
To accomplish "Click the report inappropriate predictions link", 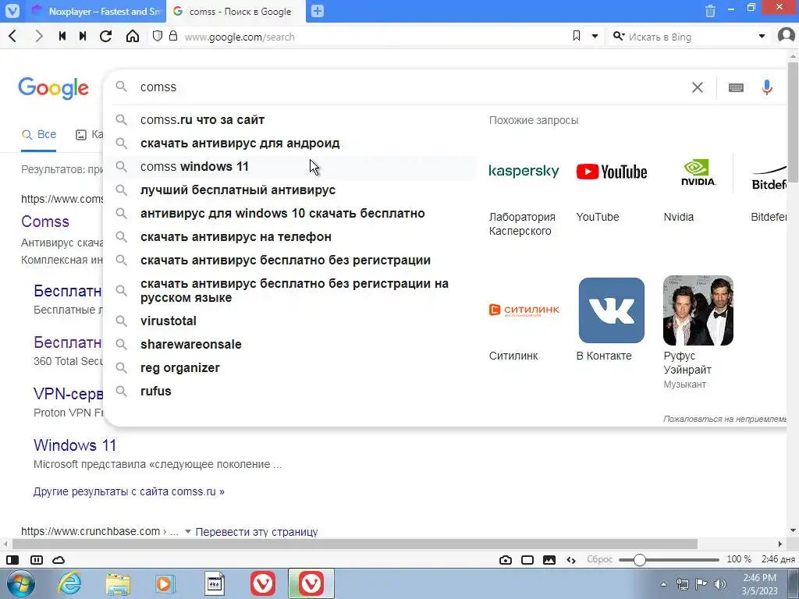I will click(x=725, y=419).
